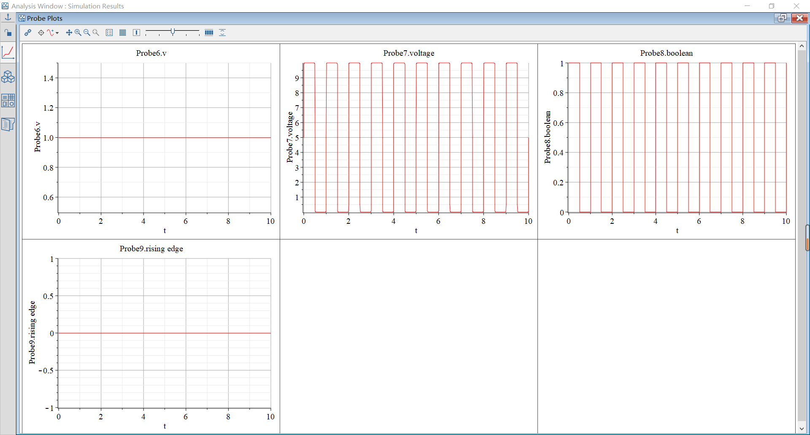Toggle the unlock padlock icon
Image resolution: width=810 pixels, height=435 pixels.
[x=8, y=33]
